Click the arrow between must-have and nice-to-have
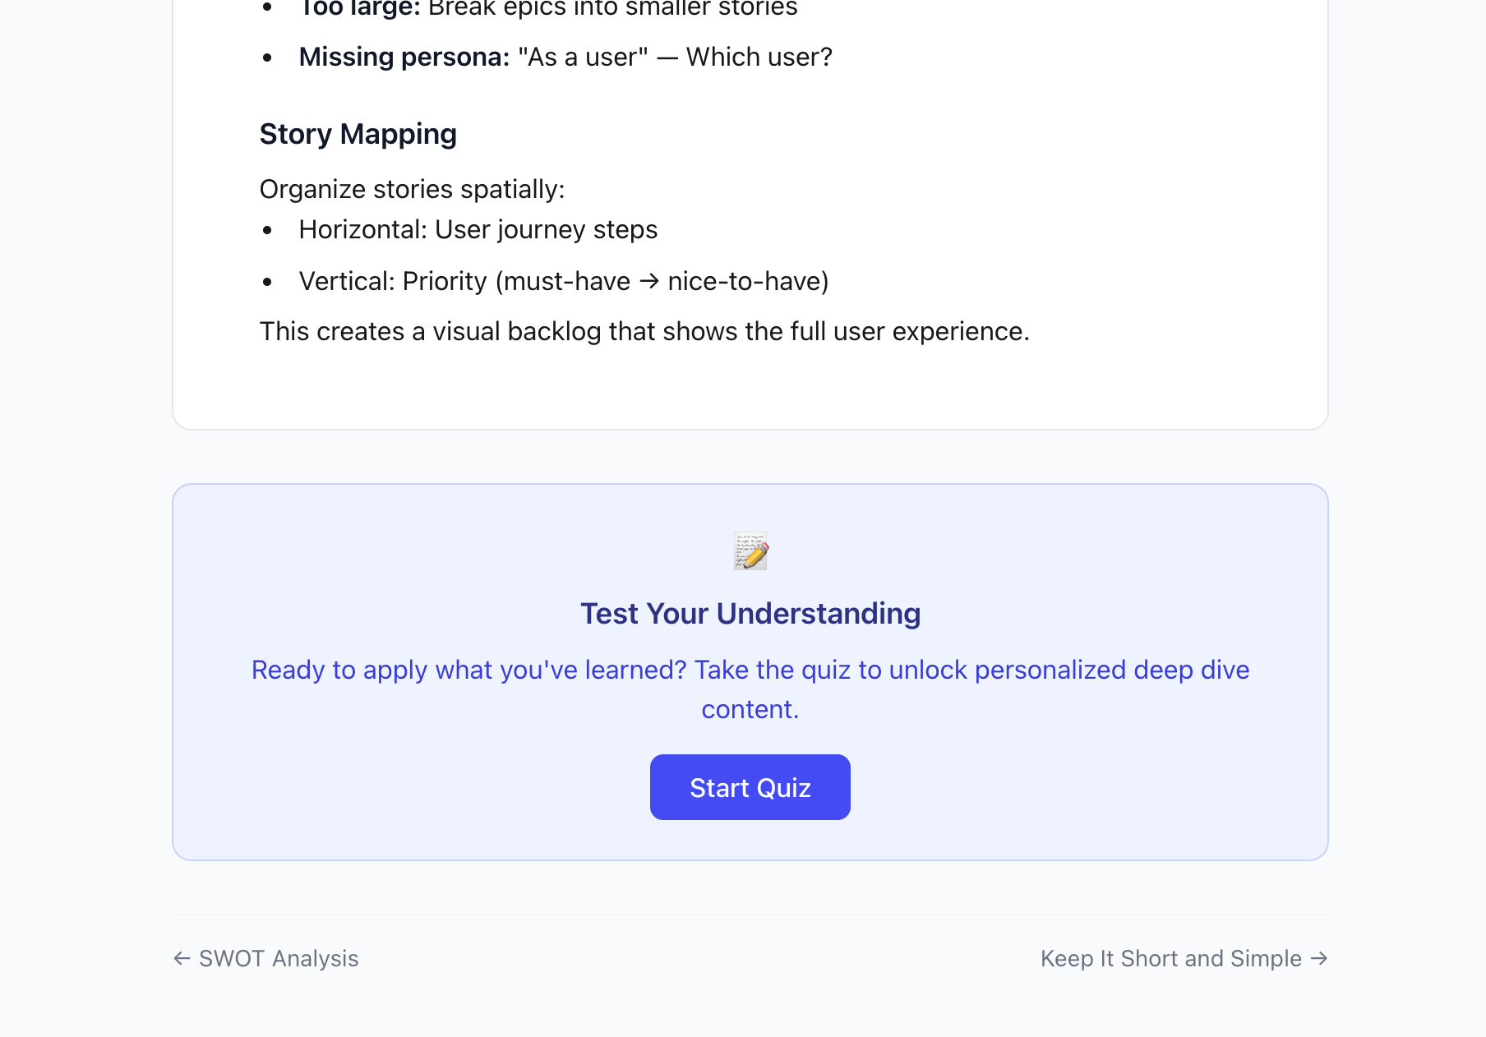Image resolution: width=1486 pixels, height=1037 pixels. point(649,281)
